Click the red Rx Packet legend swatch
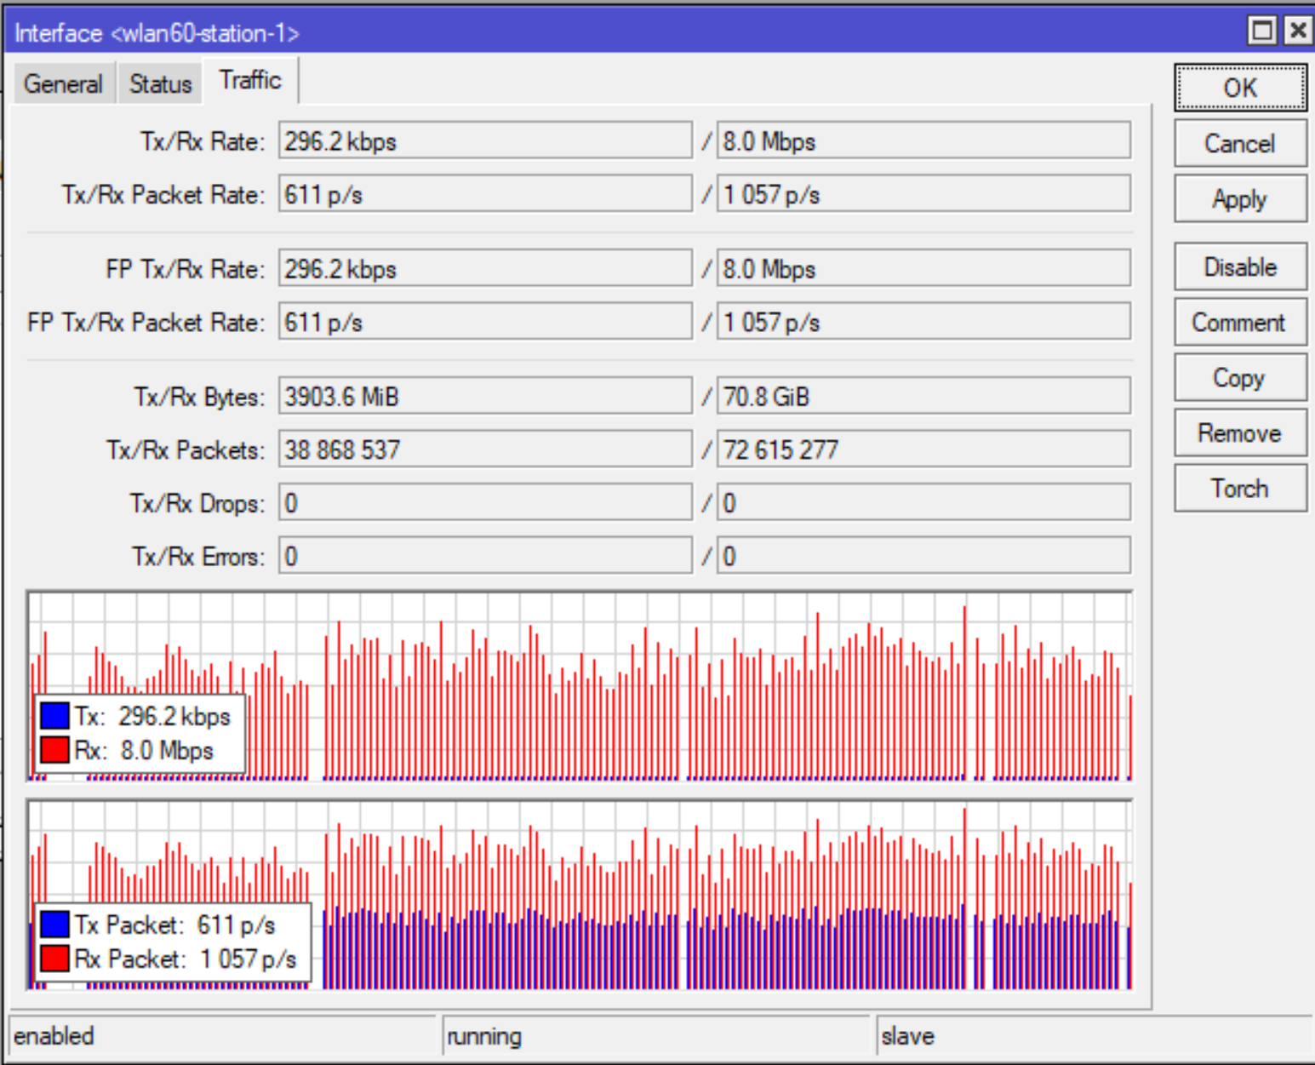1315x1065 pixels. coord(54,958)
